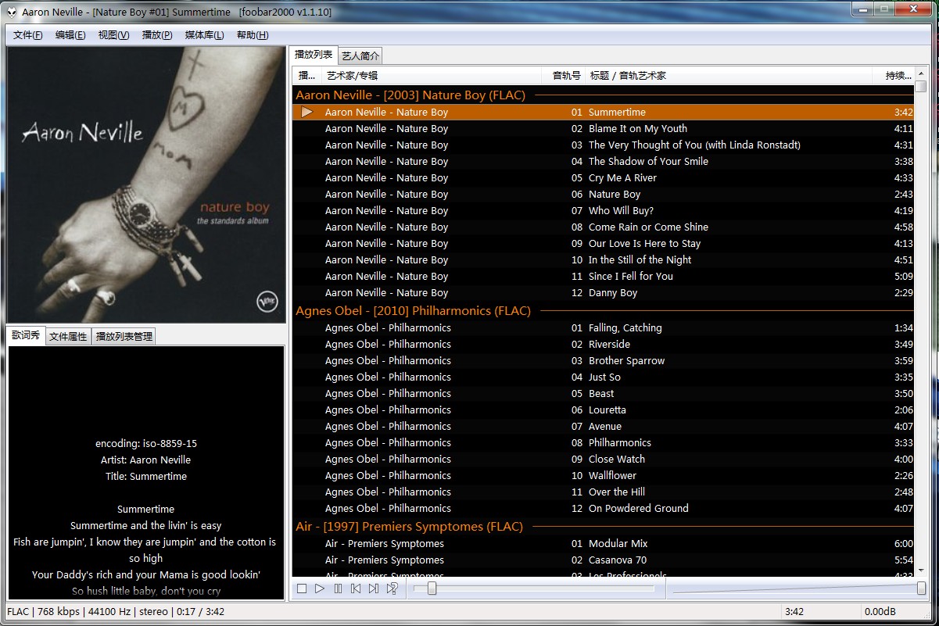Switch to the 播放列表 tab
Screen dimensions: 939x626
pos(314,55)
